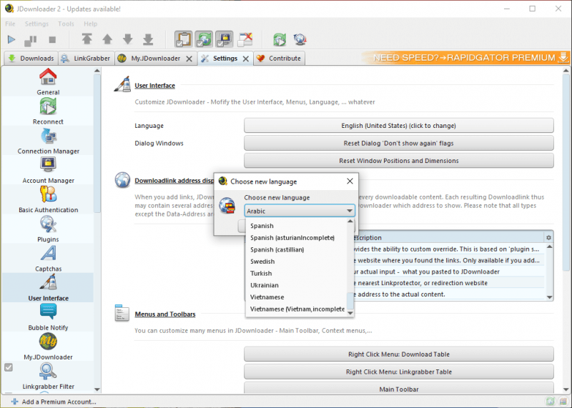Select Vietnamese (Vietnam,incomplete) option
The image size is (572, 408).
pyautogui.click(x=296, y=309)
